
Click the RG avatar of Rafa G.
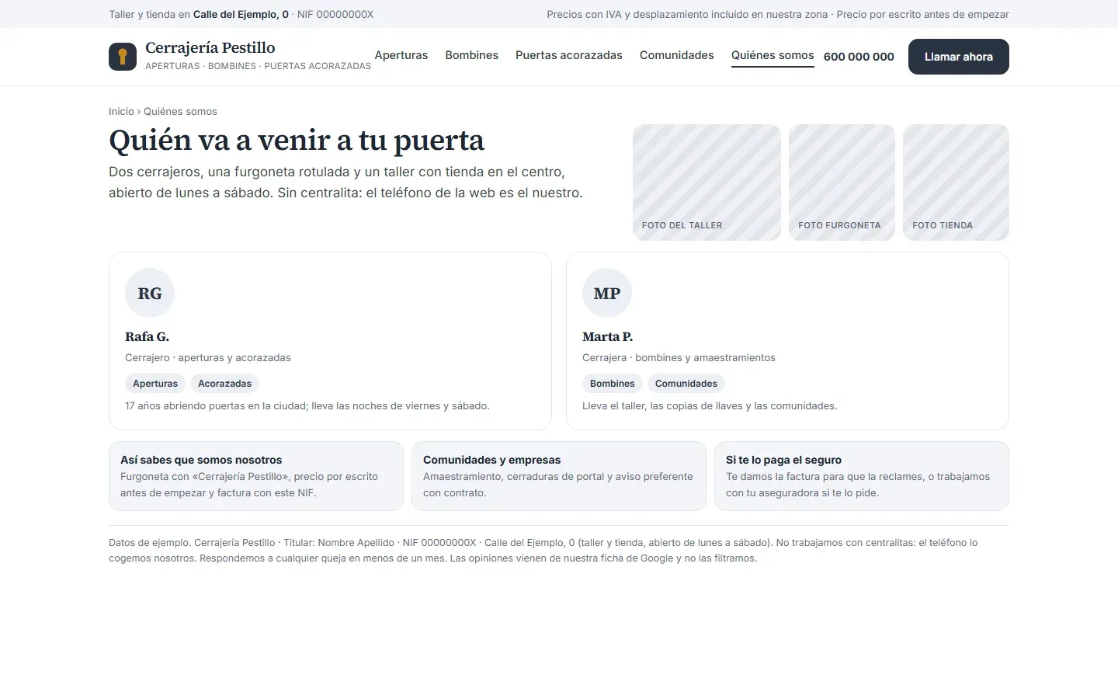[x=150, y=293]
